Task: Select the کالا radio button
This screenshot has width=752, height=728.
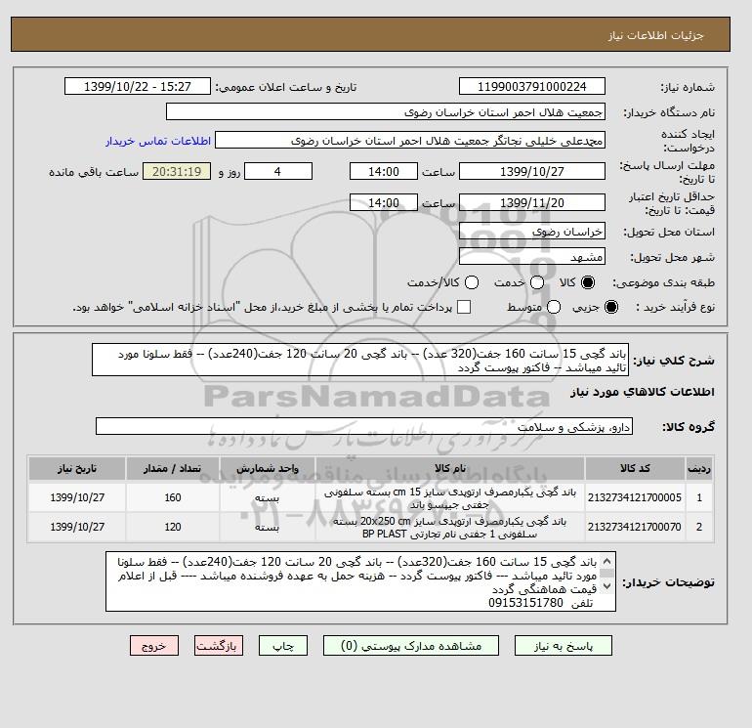Action: (588, 282)
